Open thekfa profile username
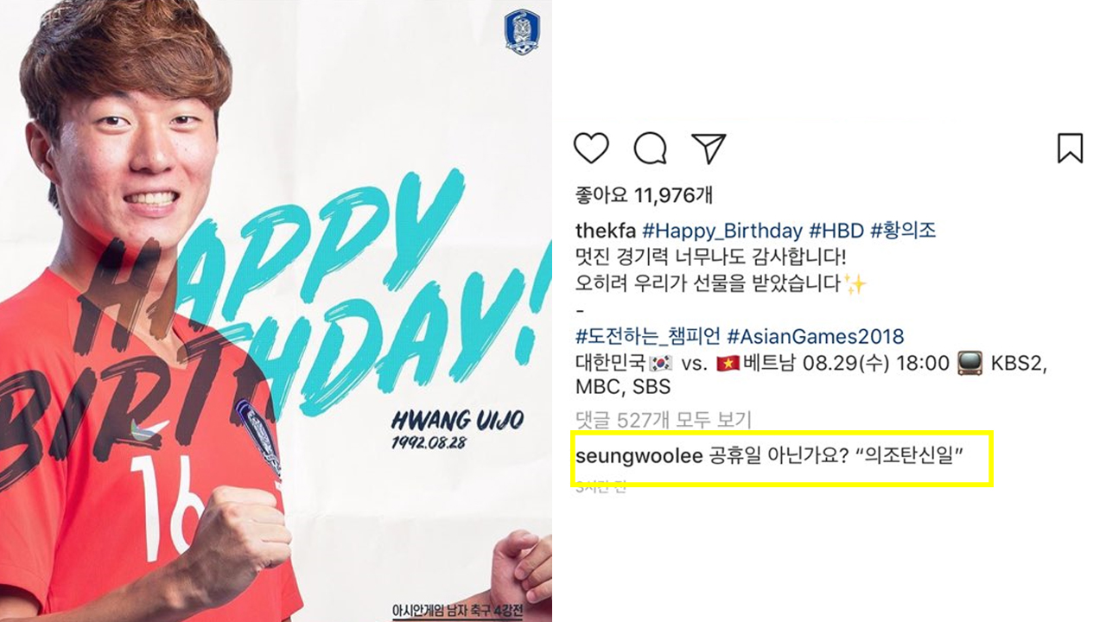 pos(607,231)
